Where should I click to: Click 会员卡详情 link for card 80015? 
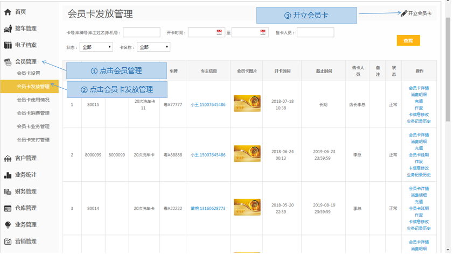click(x=418, y=88)
